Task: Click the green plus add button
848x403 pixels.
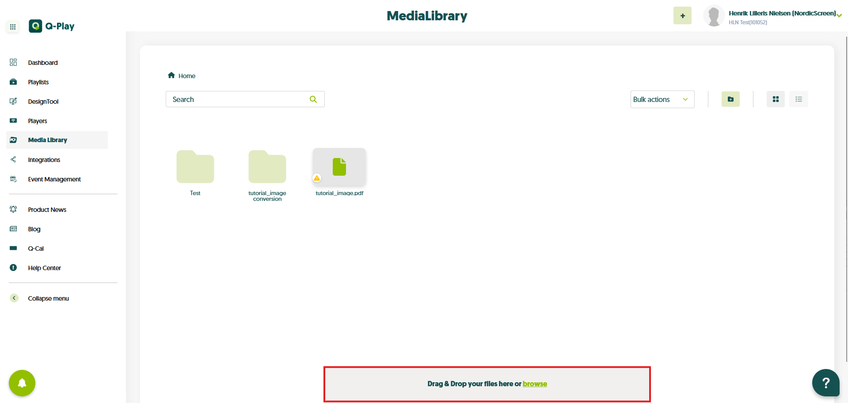Action: 682,16
